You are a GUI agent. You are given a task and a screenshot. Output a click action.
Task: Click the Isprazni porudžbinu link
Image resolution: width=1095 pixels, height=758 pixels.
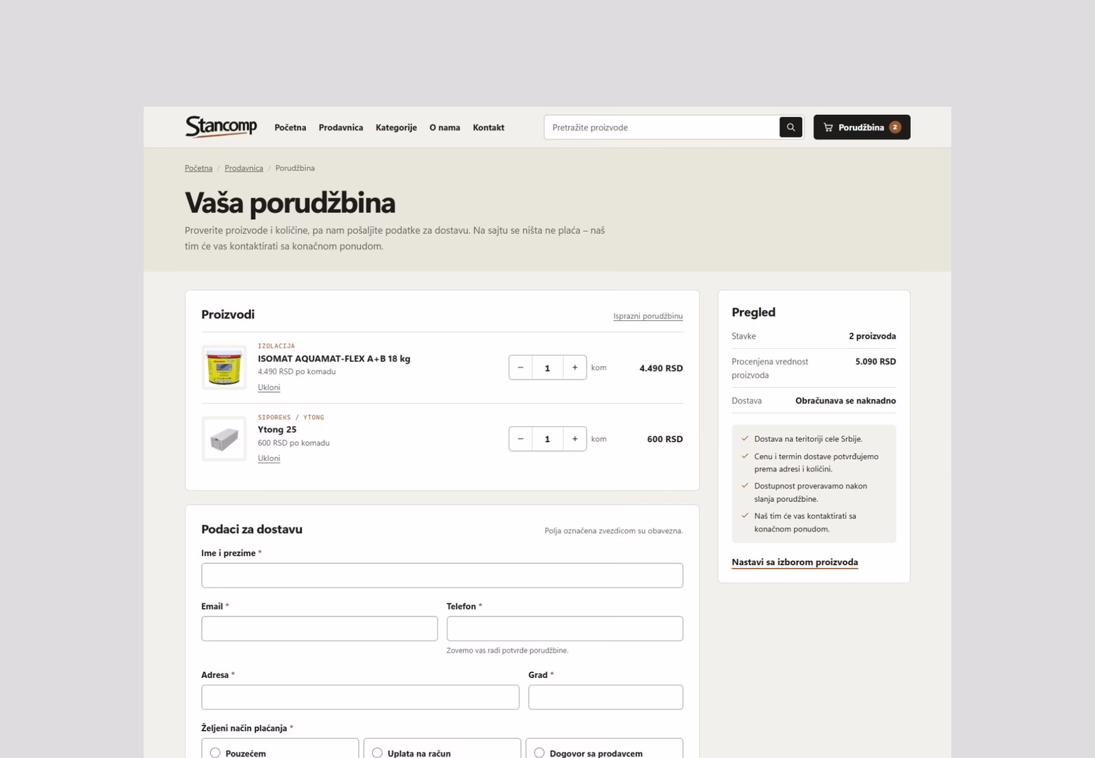coord(648,316)
